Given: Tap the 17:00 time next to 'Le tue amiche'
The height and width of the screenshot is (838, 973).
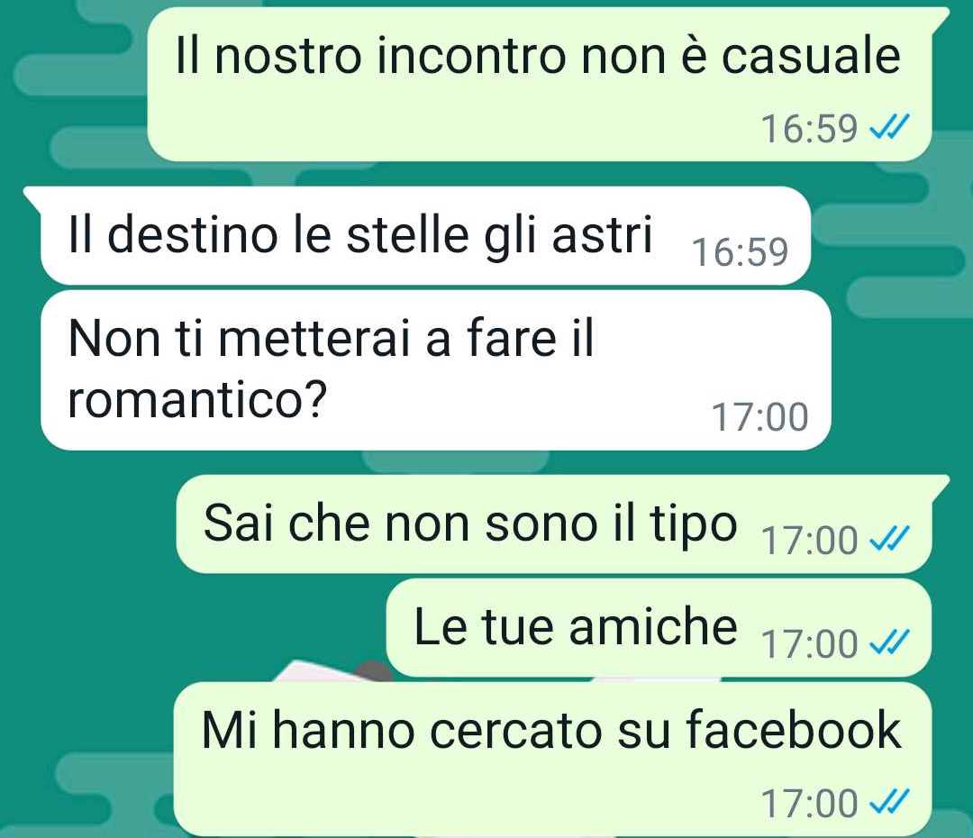Looking at the screenshot, I should click(809, 643).
